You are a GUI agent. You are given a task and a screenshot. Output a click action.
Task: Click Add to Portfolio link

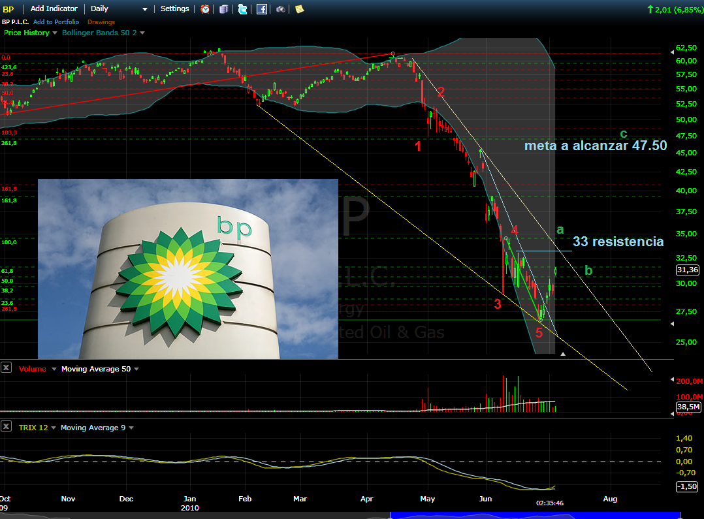pos(56,22)
